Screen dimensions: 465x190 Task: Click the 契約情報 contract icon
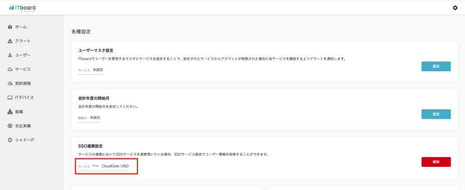click(x=10, y=83)
